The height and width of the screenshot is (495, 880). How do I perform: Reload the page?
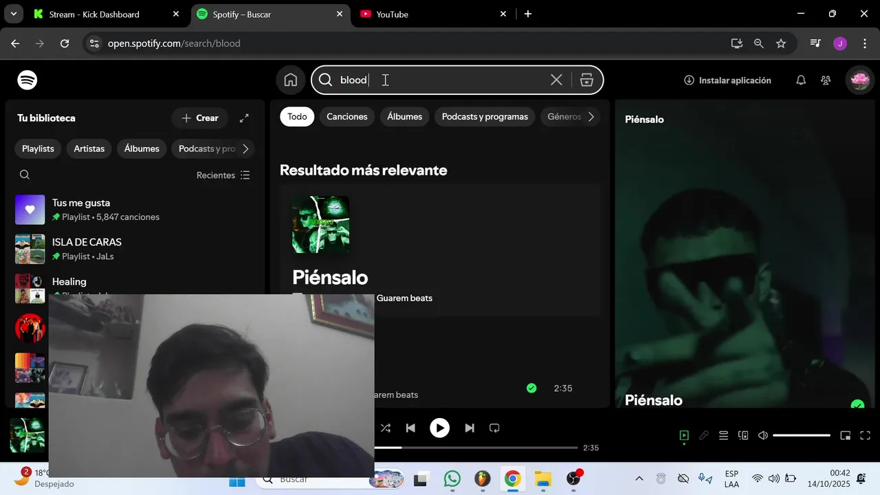(x=65, y=43)
